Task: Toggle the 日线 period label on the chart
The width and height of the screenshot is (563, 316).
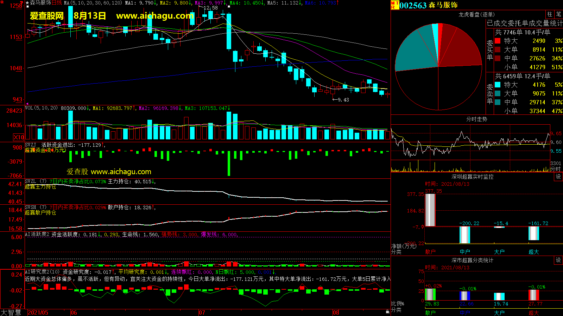Action: (x=57, y=3)
